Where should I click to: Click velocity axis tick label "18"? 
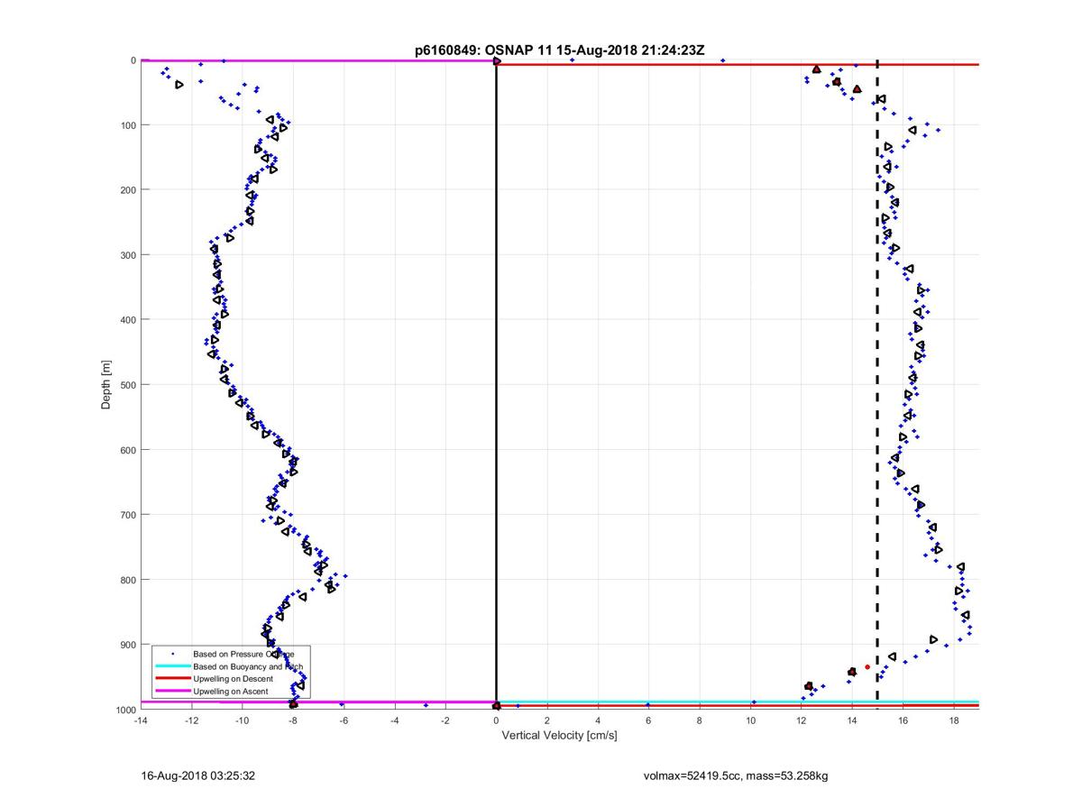(955, 720)
